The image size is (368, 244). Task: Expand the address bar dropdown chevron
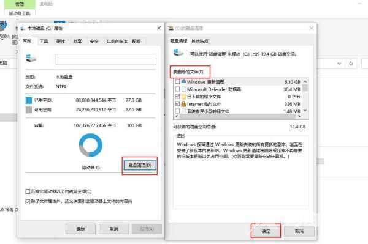click(x=339, y=64)
